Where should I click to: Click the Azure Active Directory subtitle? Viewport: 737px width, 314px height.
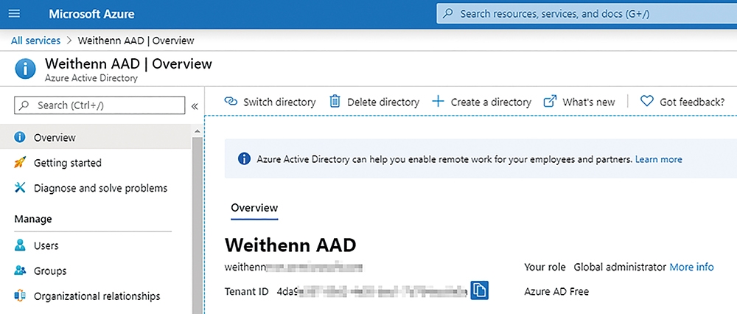pyautogui.click(x=91, y=78)
